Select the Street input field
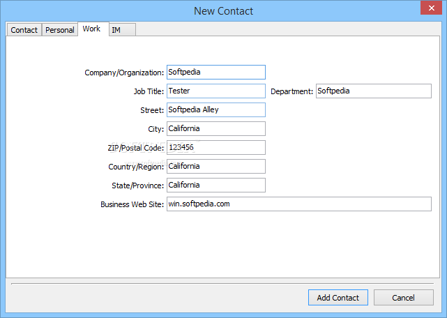447x318 pixels. [x=216, y=109]
